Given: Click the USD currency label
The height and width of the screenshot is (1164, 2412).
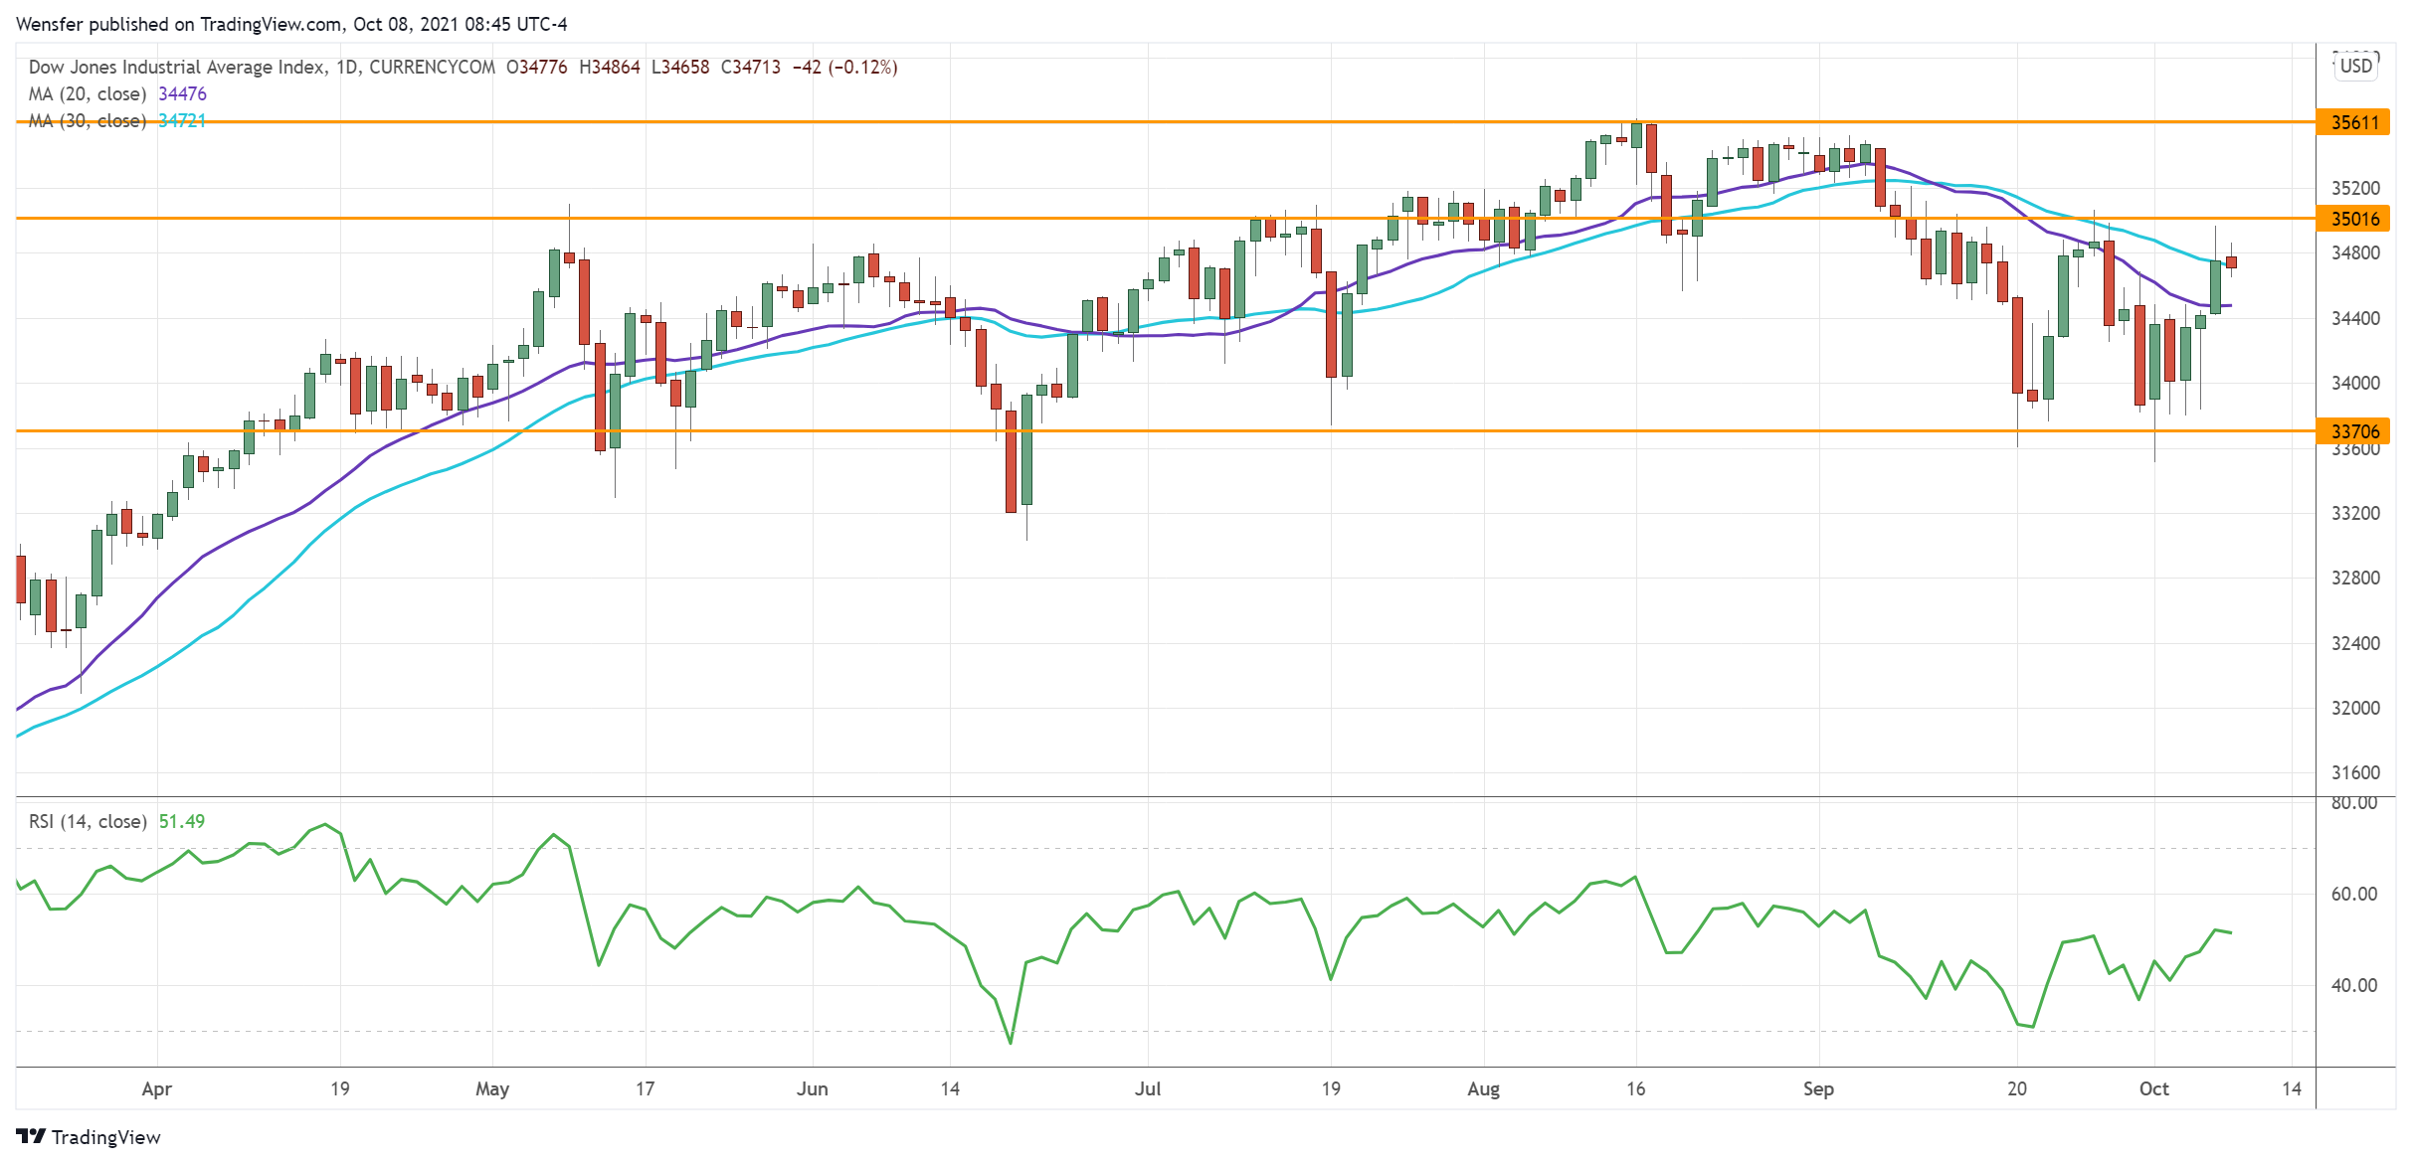Looking at the screenshot, I should click(x=2355, y=66).
